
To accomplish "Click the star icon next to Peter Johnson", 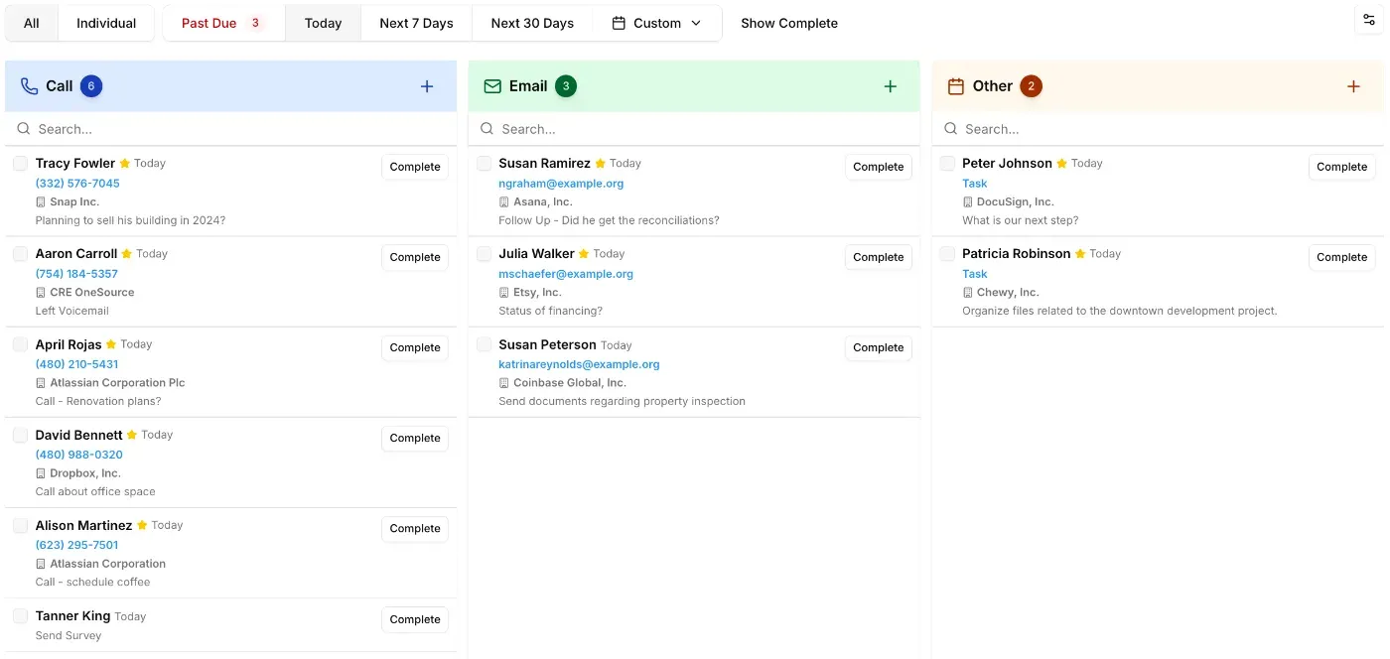I will coord(1061,164).
